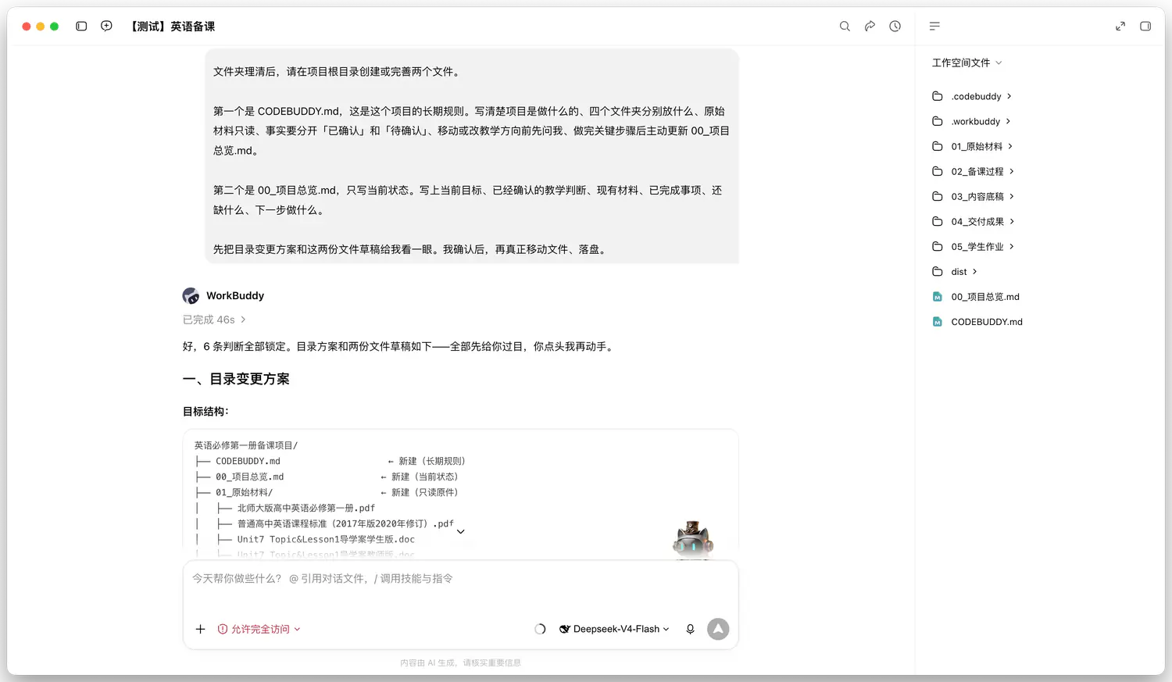
Task: Expand .codebuddy folder chevron
Action: (1009, 96)
